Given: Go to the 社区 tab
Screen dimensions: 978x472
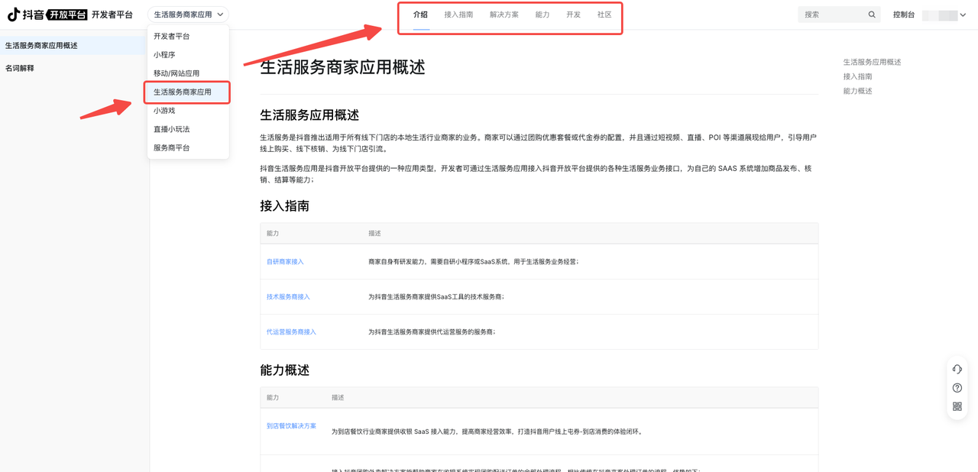Looking at the screenshot, I should [604, 15].
